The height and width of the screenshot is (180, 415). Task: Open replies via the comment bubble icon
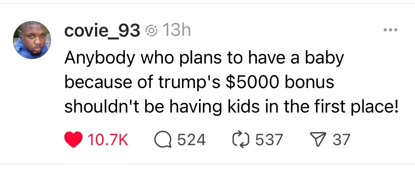[164, 139]
